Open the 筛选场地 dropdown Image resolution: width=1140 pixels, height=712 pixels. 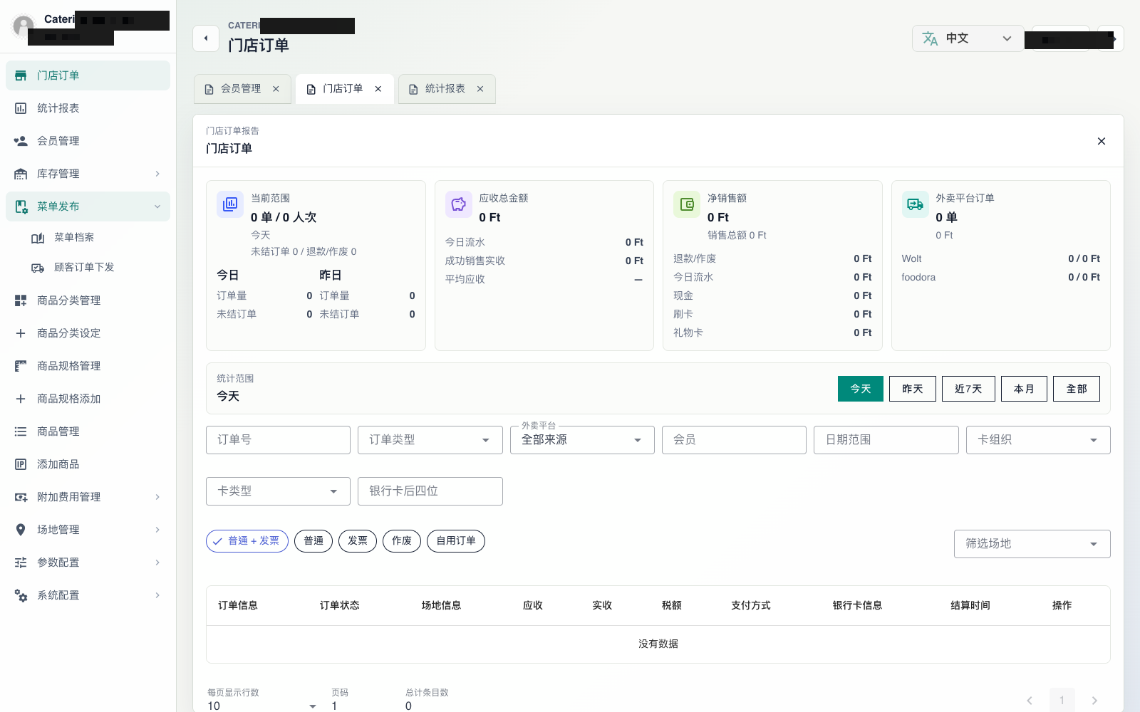pyautogui.click(x=1032, y=544)
